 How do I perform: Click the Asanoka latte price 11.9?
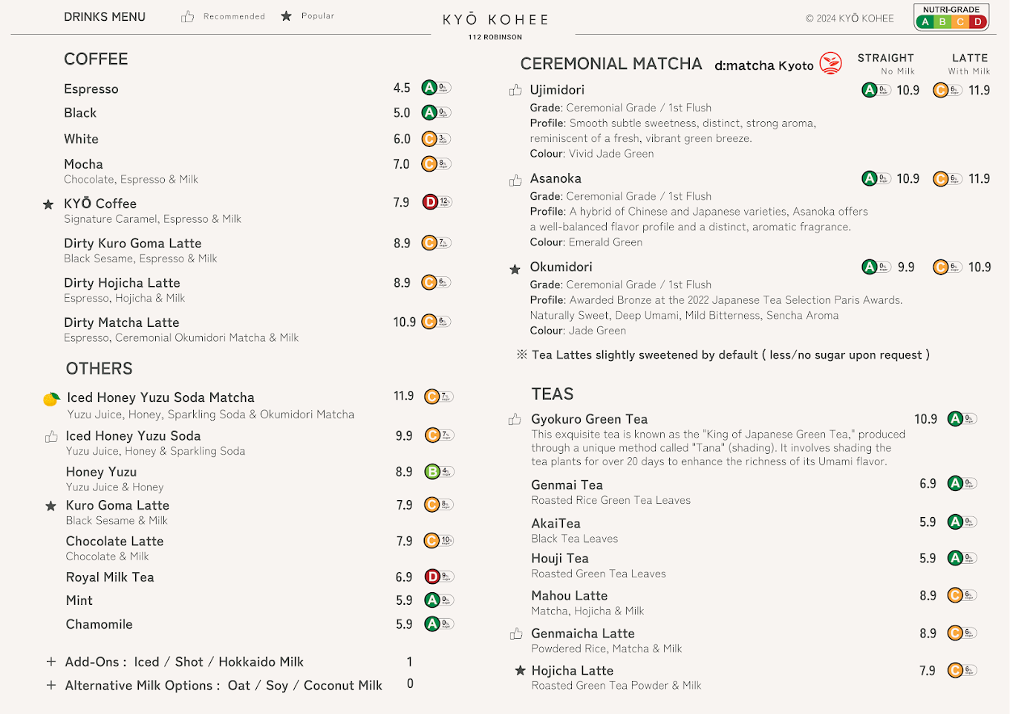979,179
